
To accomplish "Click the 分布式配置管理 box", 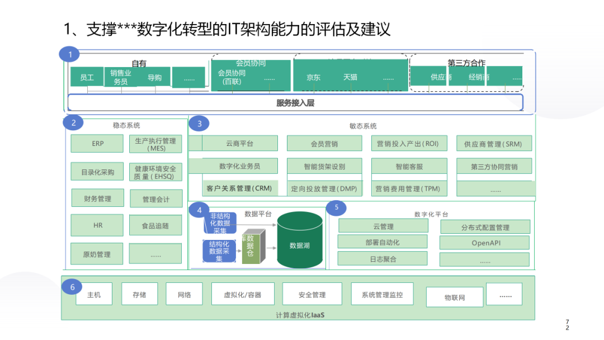I will point(485,227).
